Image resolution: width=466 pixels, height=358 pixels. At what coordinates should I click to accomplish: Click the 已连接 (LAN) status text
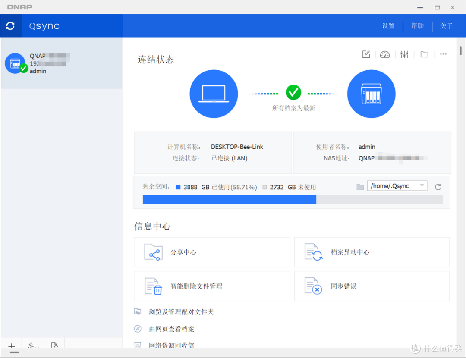[229, 158]
